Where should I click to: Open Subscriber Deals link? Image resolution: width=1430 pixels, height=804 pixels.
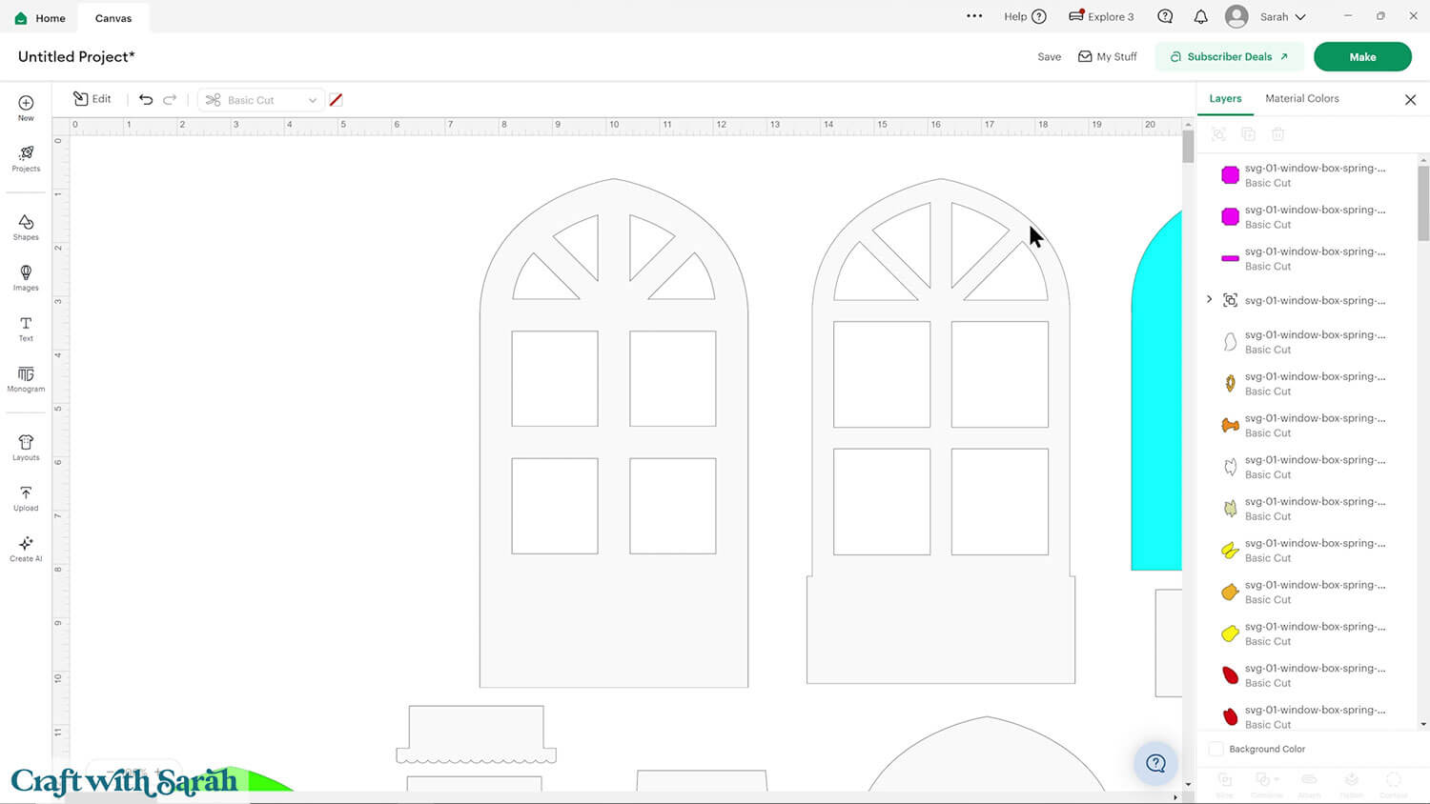[x=1229, y=57]
